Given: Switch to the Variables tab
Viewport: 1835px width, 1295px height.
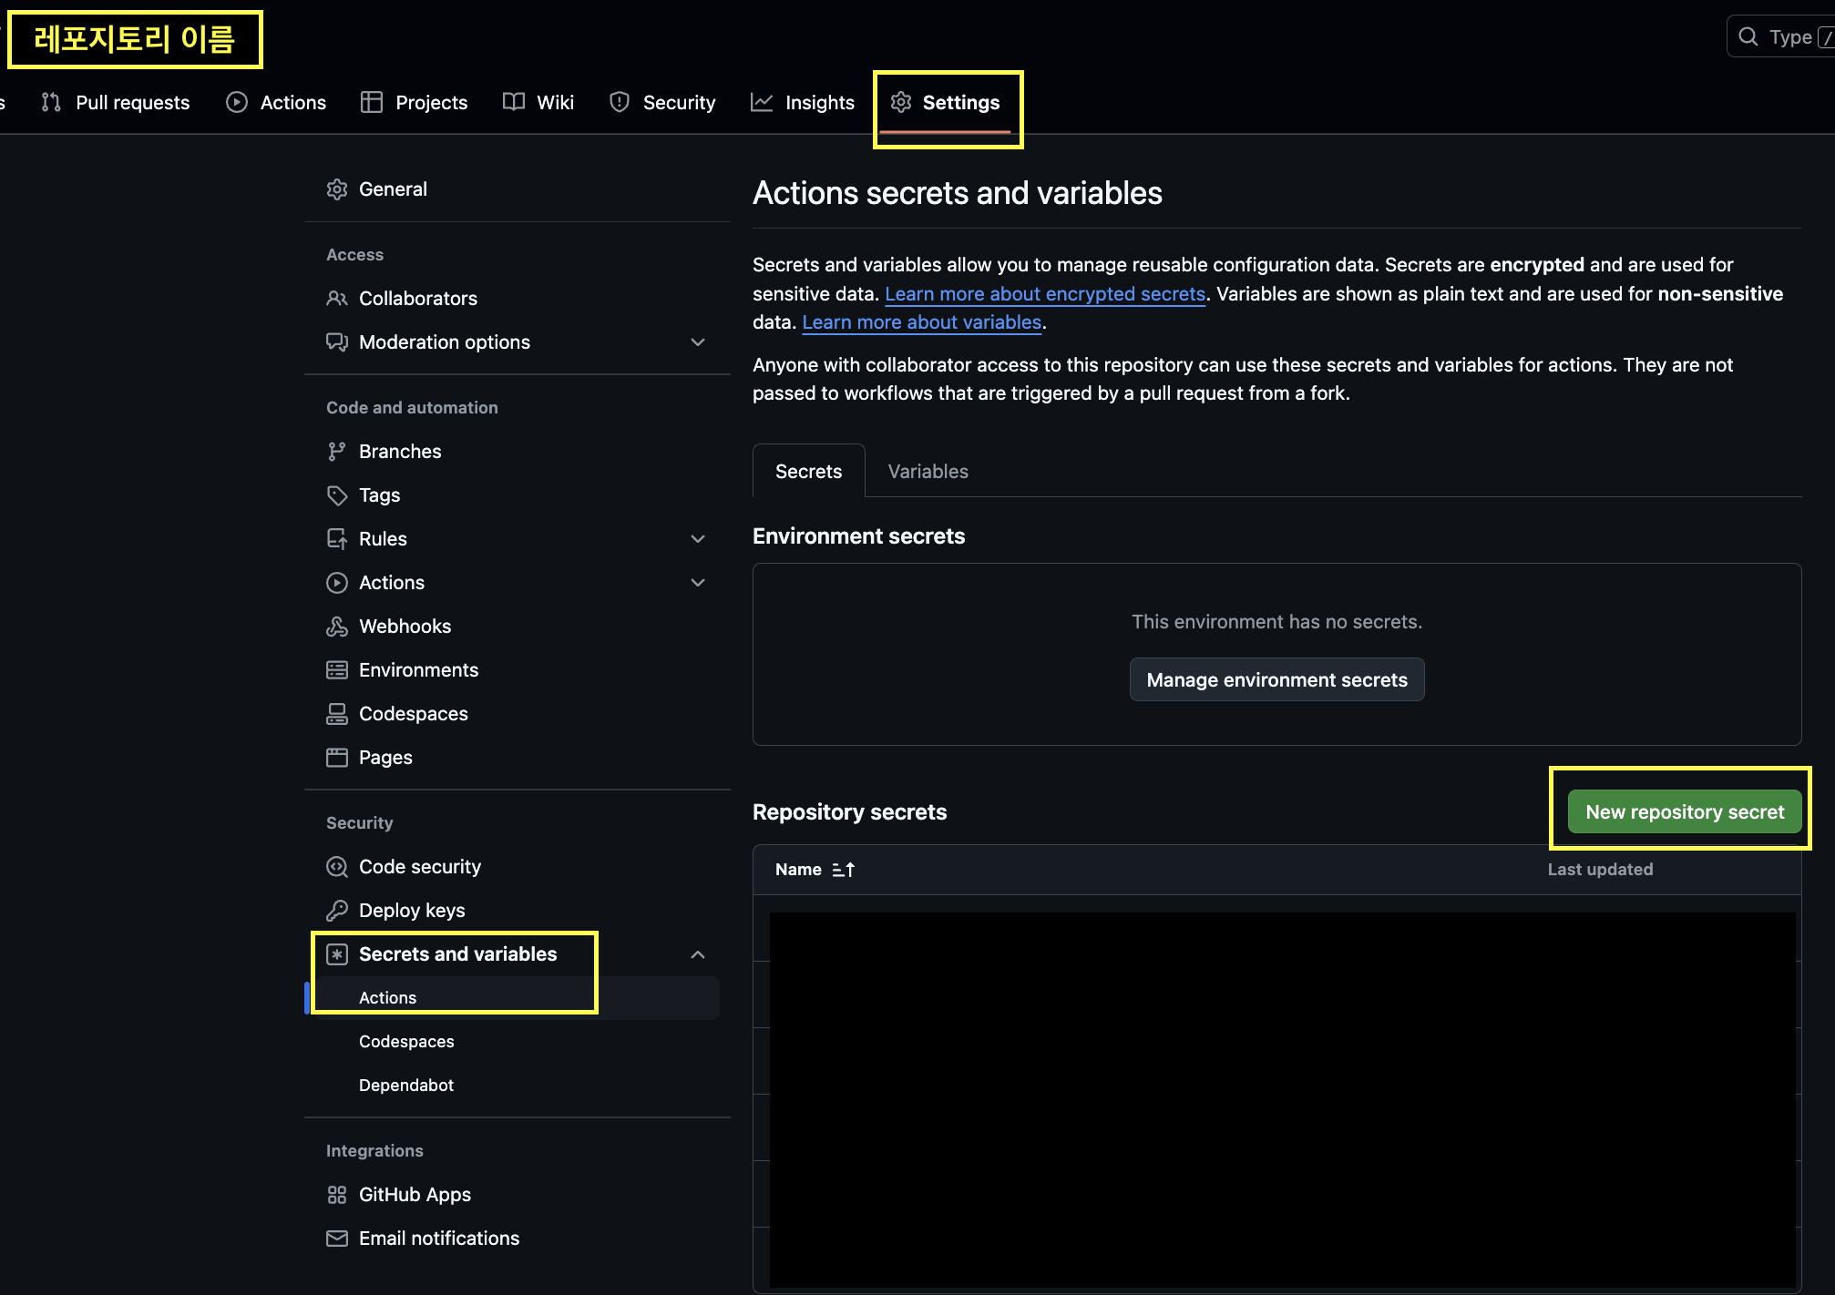Looking at the screenshot, I should point(928,472).
